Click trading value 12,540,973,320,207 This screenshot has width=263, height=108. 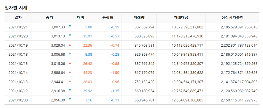pyautogui.click(x=187, y=64)
